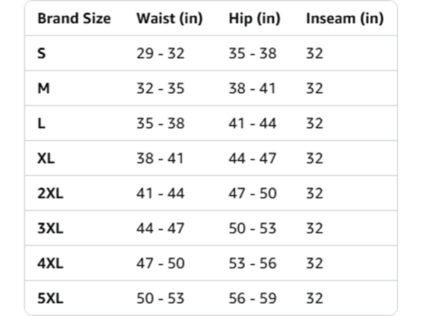Screen dimensions: 421x316
Task: Click waist value 29 - 32
Action: coord(160,53)
